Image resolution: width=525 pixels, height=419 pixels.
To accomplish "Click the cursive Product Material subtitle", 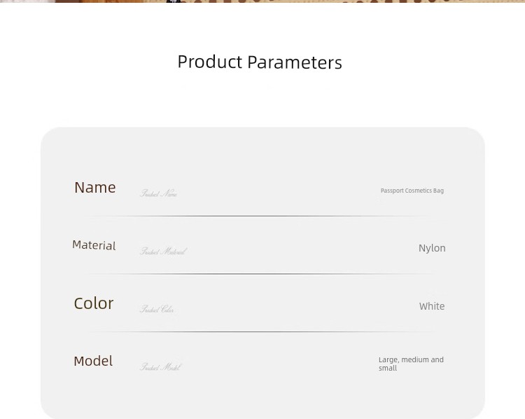I will pos(163,252).
